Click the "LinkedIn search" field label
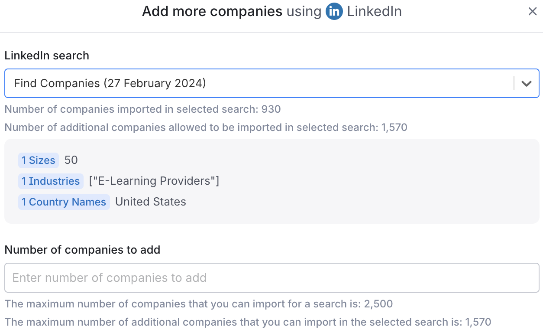The image size is (543, 333). tap(47, 55)
